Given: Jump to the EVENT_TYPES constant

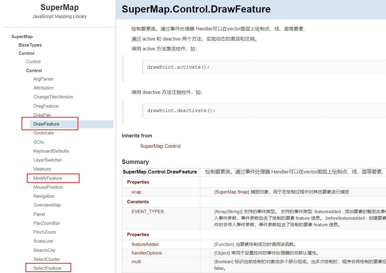Looking at the screenshot, I should [x=148, y=212].
